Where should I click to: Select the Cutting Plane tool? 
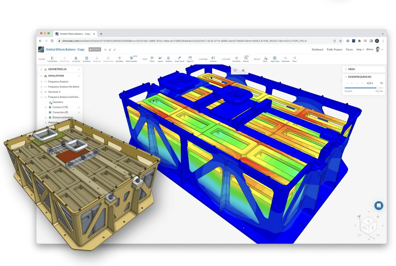(52, 58)
